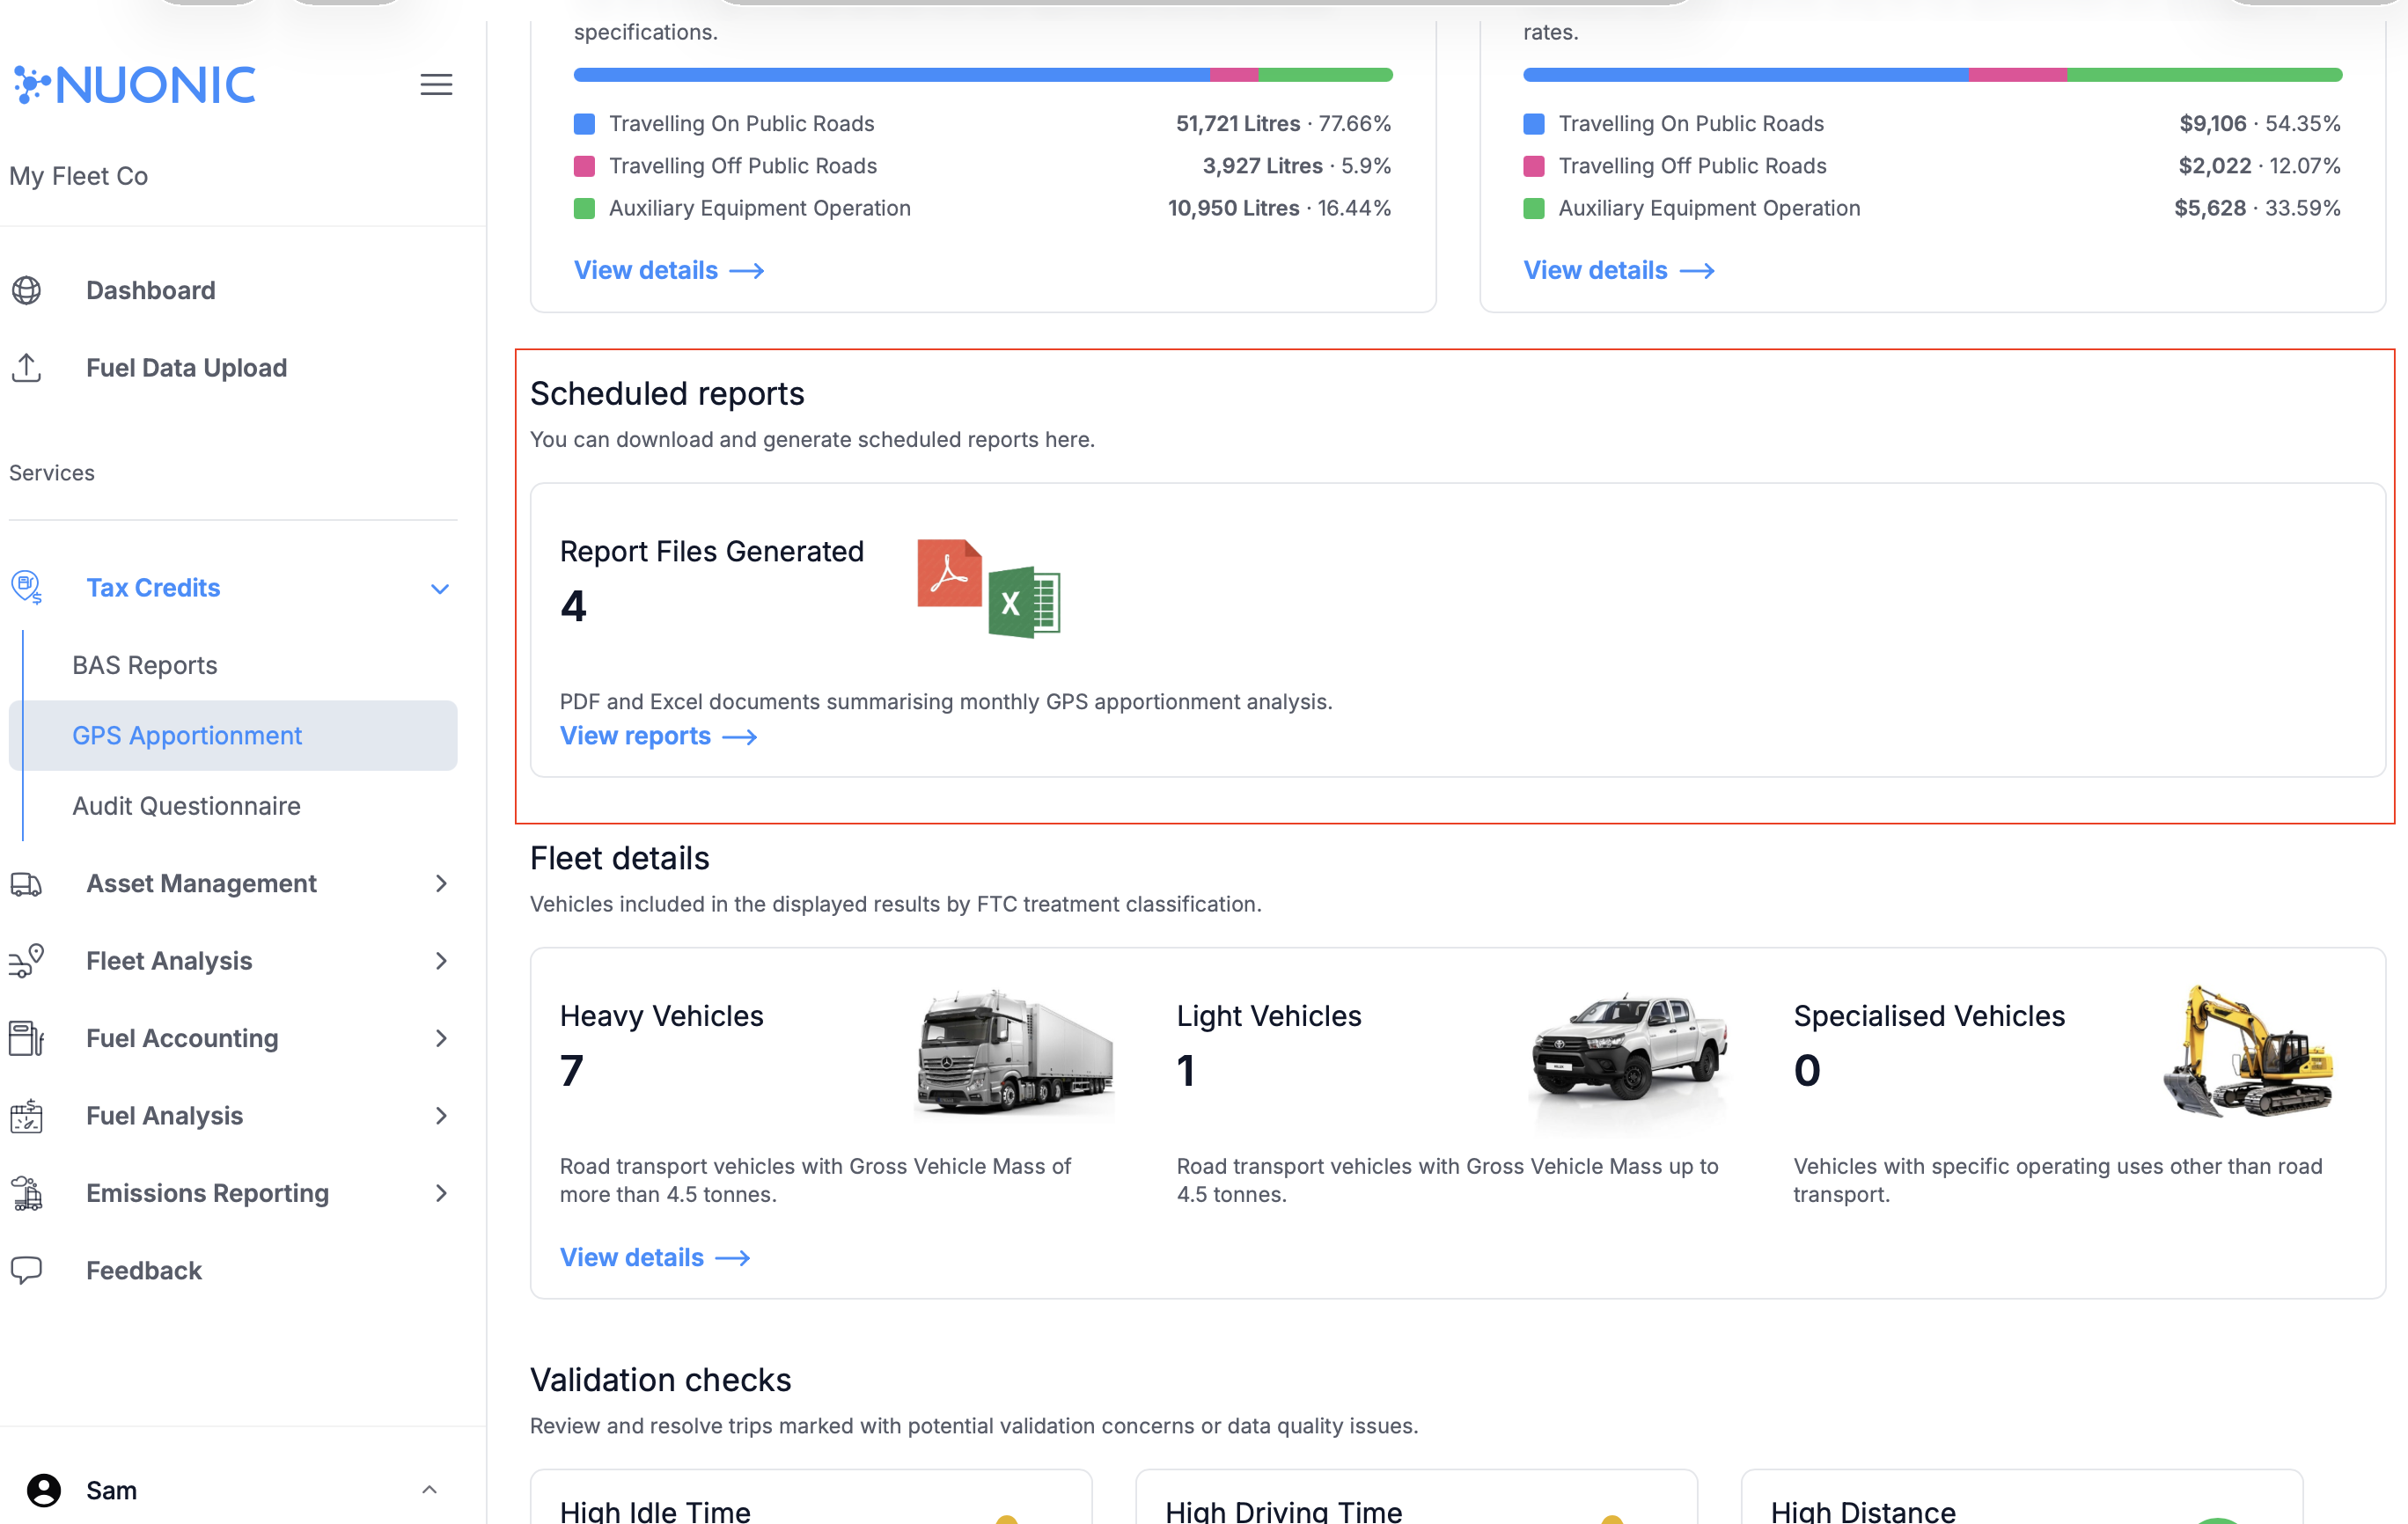
Task: Click the Emissions Reporting truck icon
Action: coord(27,1193)
